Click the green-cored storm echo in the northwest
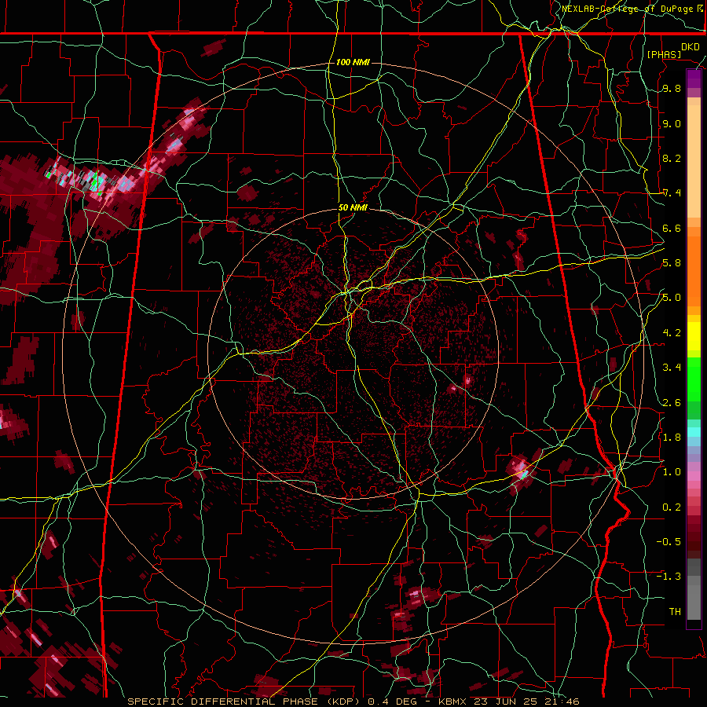The height and width of the screenshot is (707, 707). pos(95,182)
